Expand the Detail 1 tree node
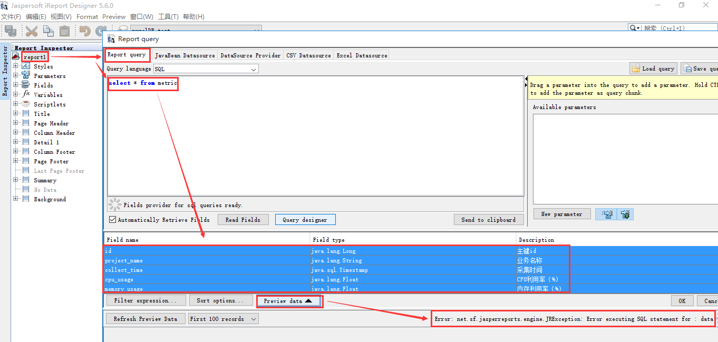The height and width of the screenshot is (342, 718). 16,142
